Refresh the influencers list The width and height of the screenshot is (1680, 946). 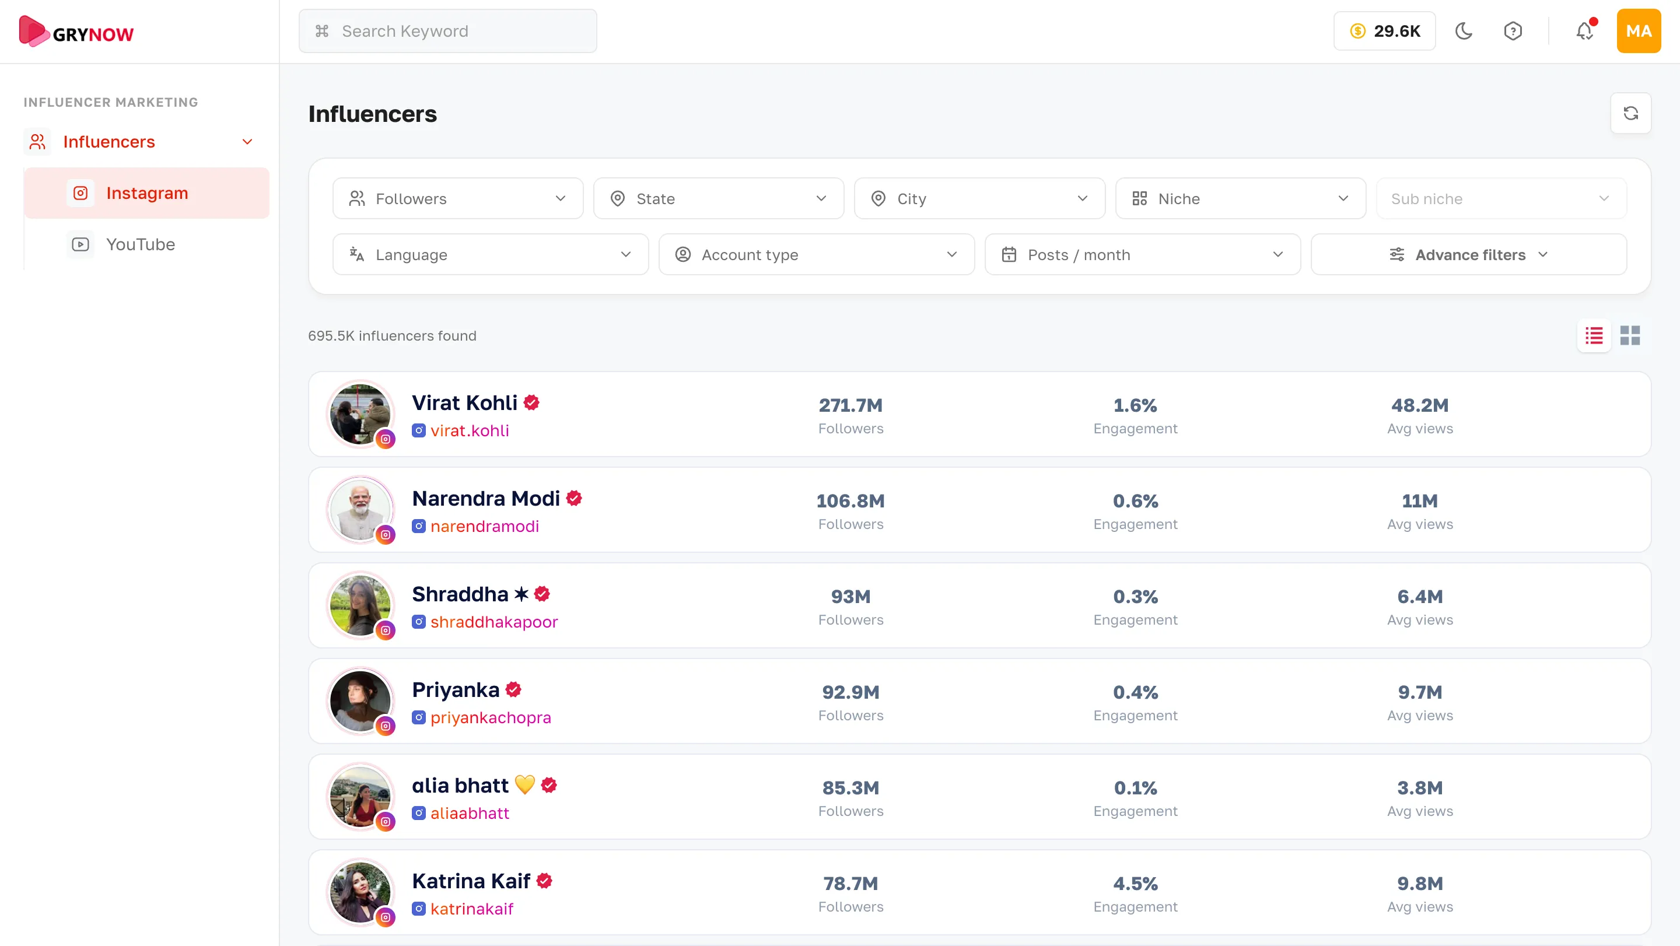click(1630, 114)
